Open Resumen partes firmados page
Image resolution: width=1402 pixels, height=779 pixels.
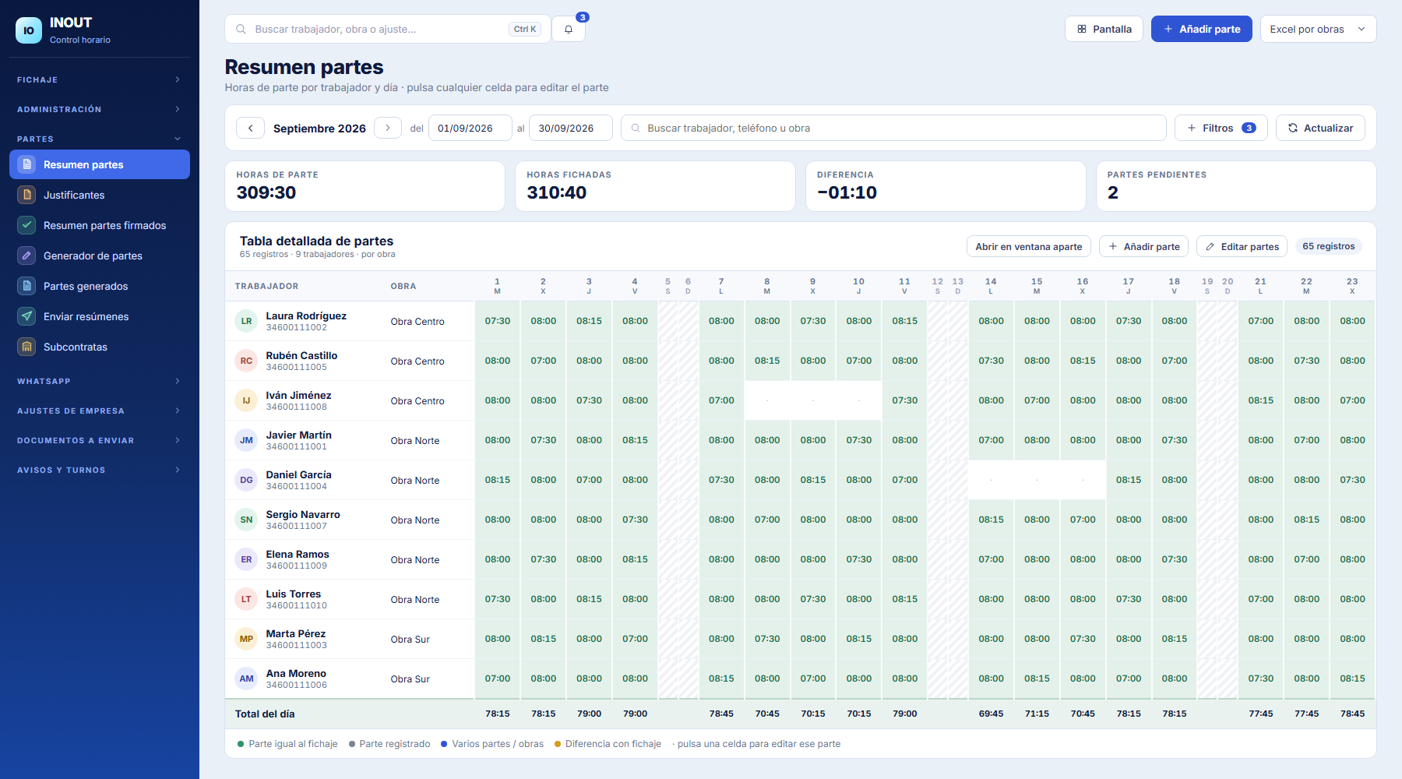pyautogui.click(x=100, y=225)
